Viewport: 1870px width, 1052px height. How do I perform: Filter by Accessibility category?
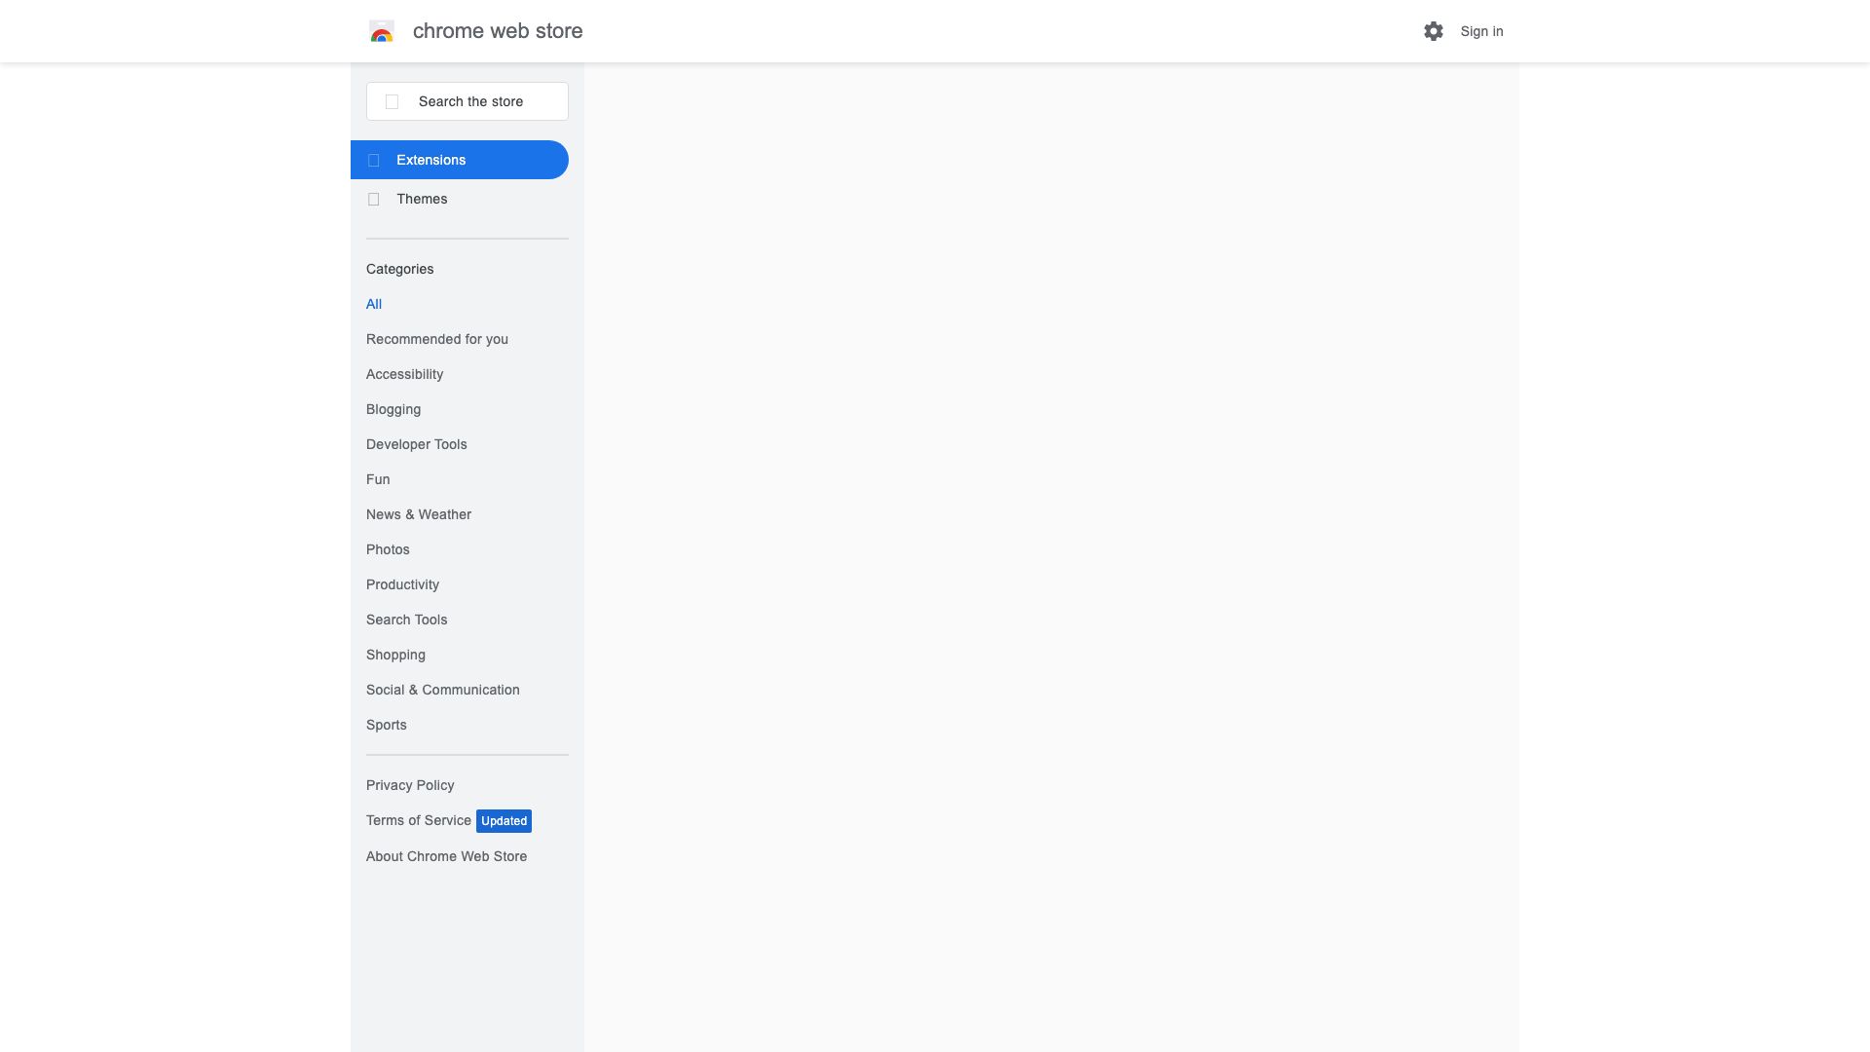404,374
